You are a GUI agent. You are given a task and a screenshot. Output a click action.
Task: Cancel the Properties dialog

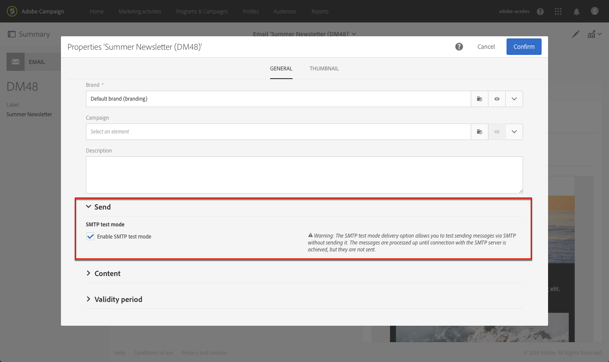(486, 47)
